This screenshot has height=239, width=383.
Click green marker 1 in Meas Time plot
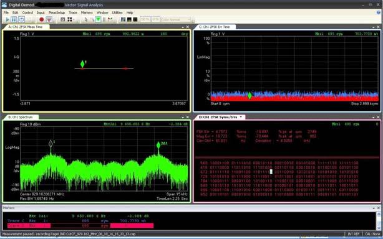[82, 64]
